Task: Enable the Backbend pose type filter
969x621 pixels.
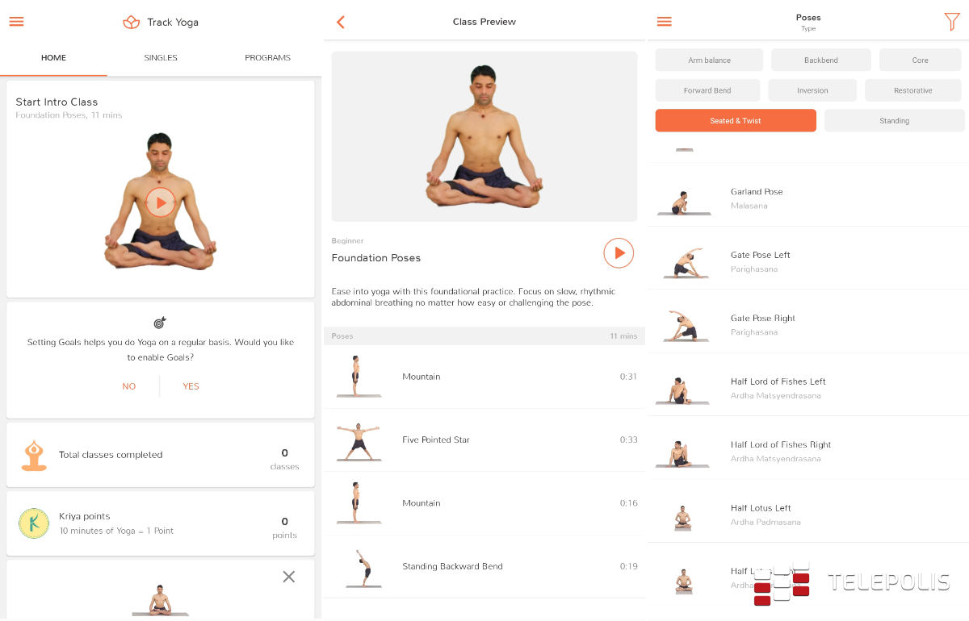Action: click(821, 60)
